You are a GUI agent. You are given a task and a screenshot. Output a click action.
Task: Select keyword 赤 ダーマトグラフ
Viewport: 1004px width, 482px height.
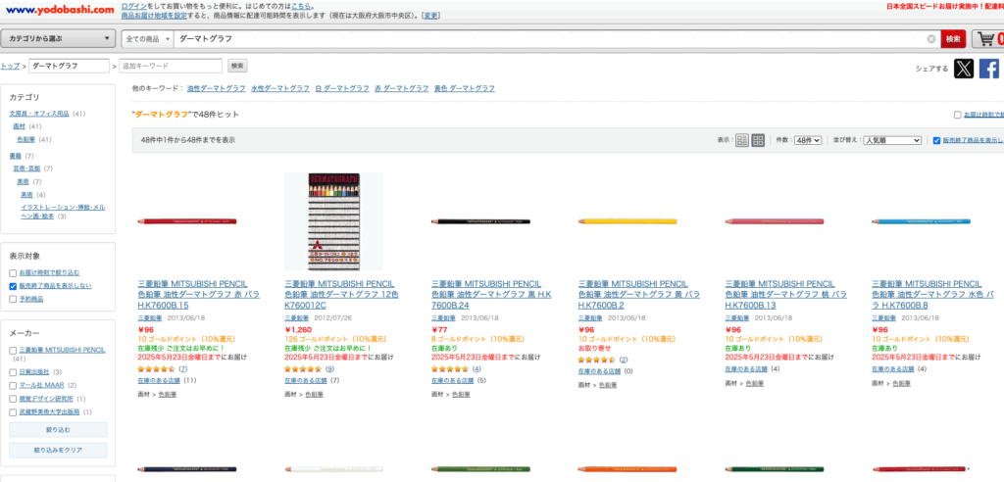pos(401,88)
